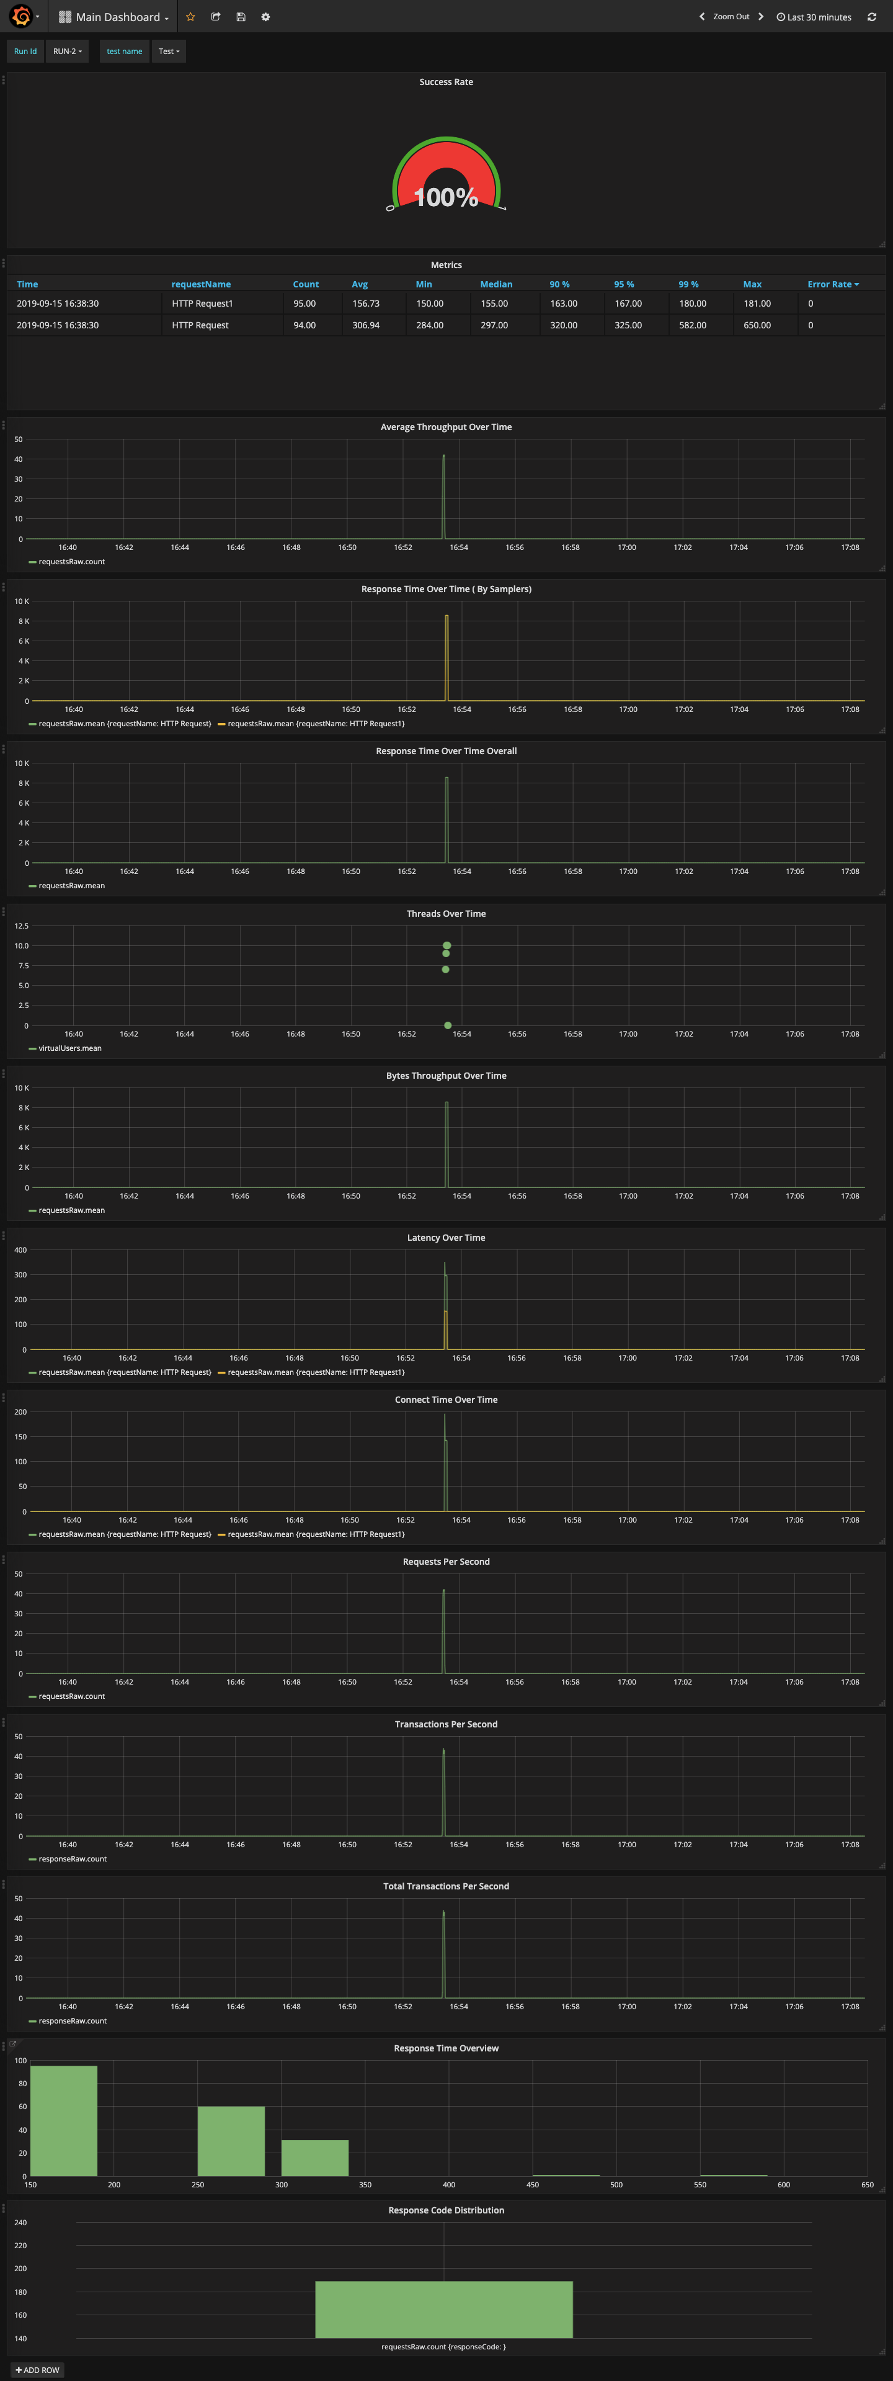Toggle HTTP Request1 series in Latency legend
893x2381 pixels.
click(x=316, y=1372)
